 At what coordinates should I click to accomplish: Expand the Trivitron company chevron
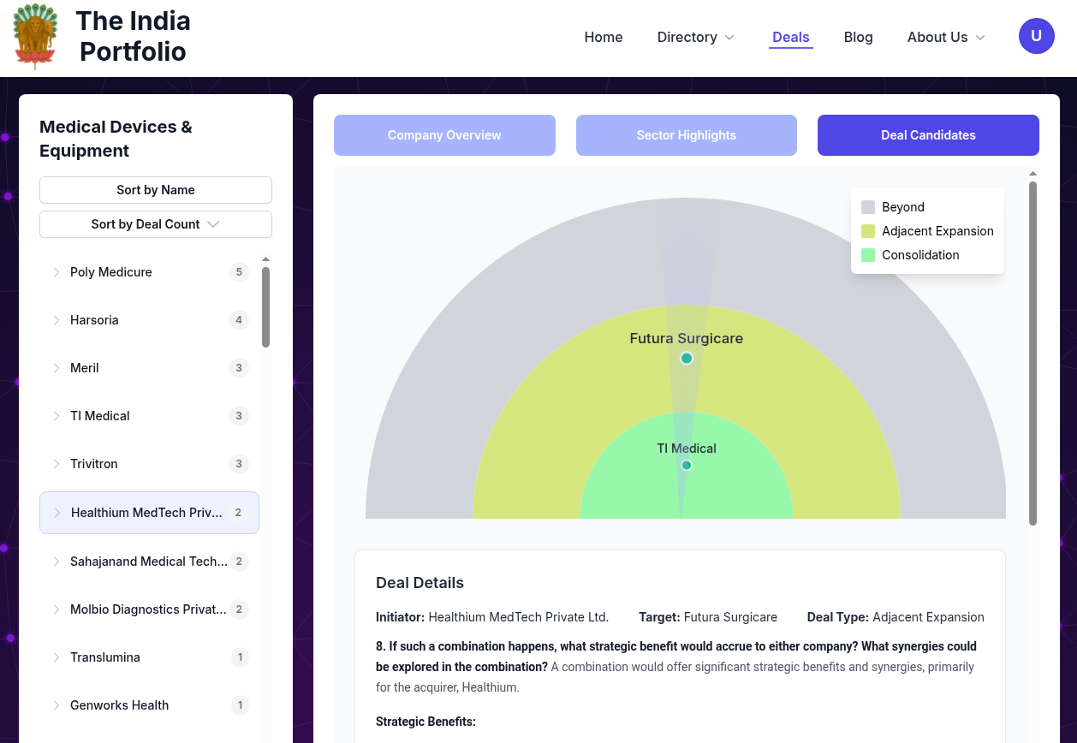57,464
